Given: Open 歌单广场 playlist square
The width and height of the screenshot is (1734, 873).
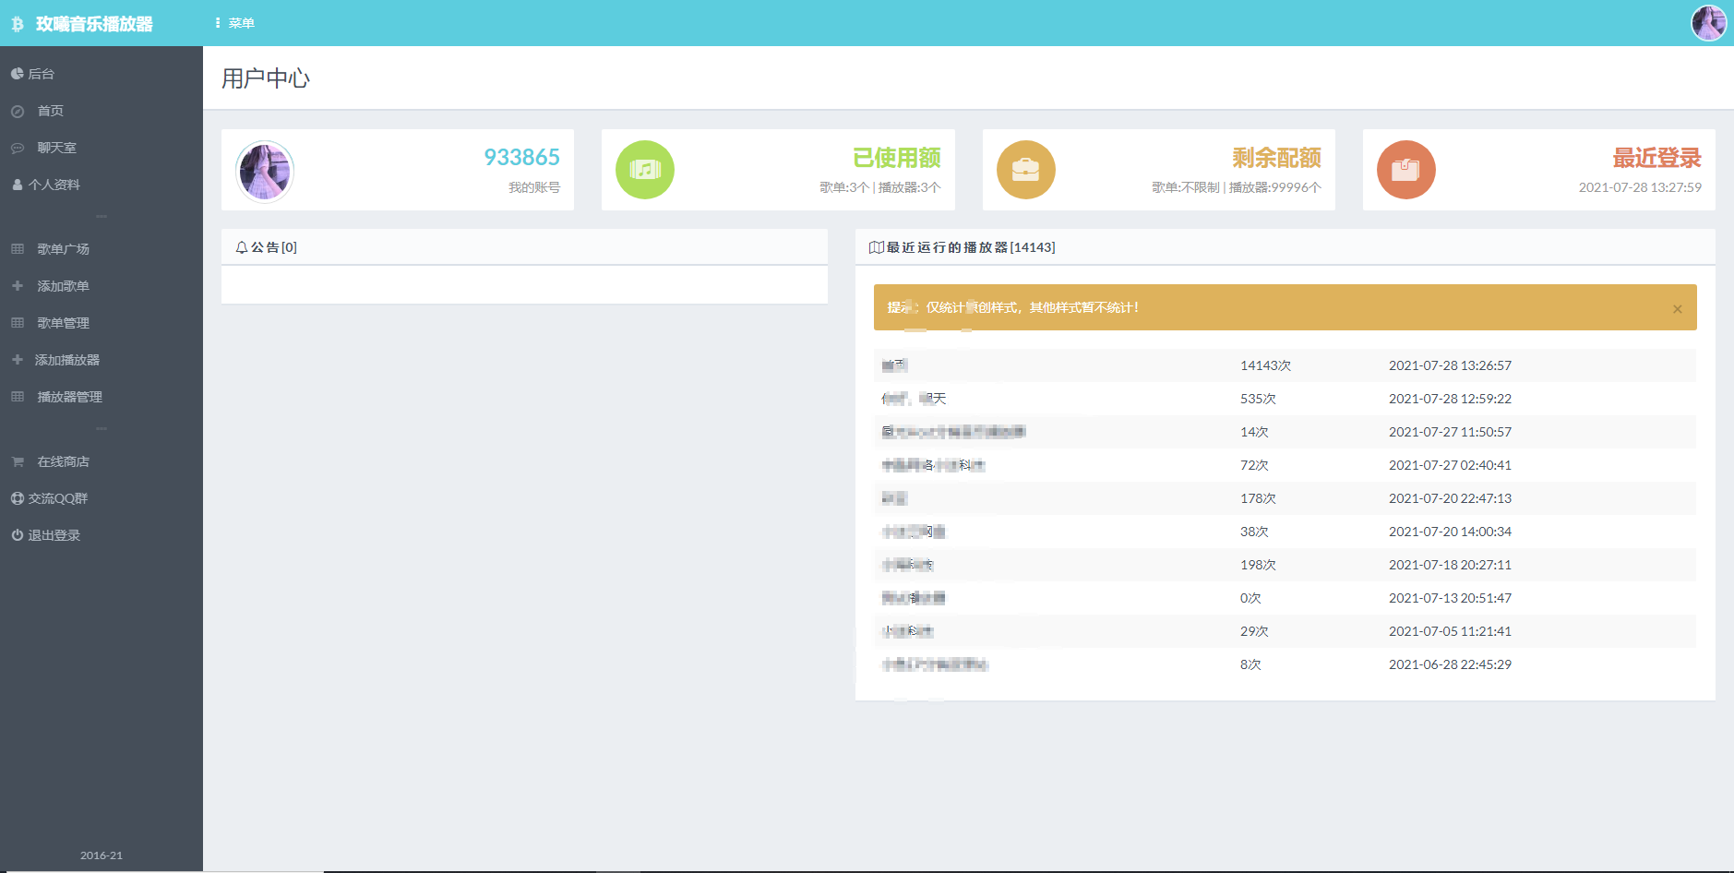Looking at the screenshot, I should click(63, 249).
